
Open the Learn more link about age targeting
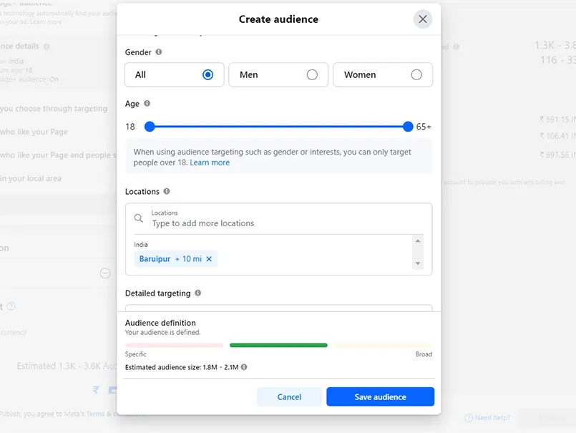coord(210,162)
